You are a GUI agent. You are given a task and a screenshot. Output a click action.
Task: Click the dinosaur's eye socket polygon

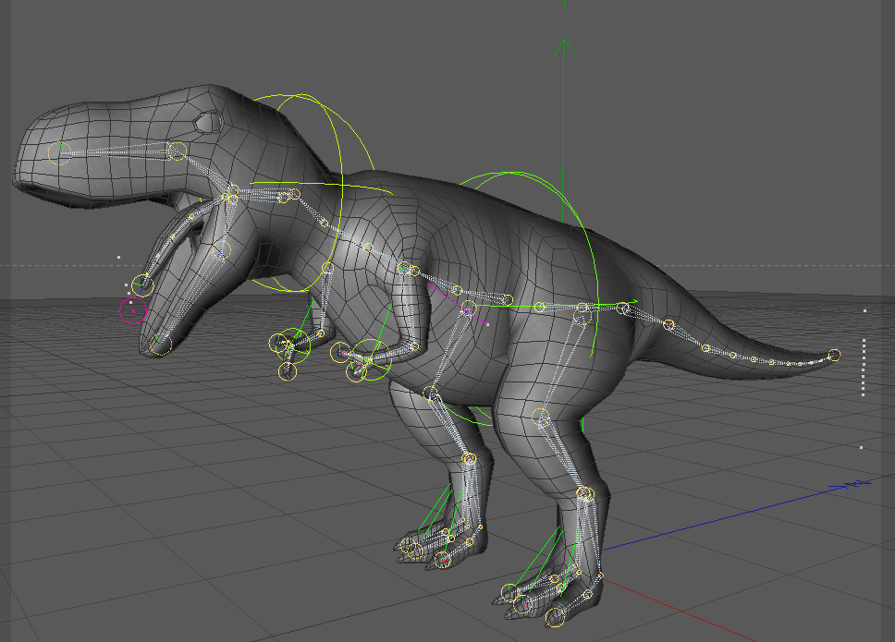[208, 122]
